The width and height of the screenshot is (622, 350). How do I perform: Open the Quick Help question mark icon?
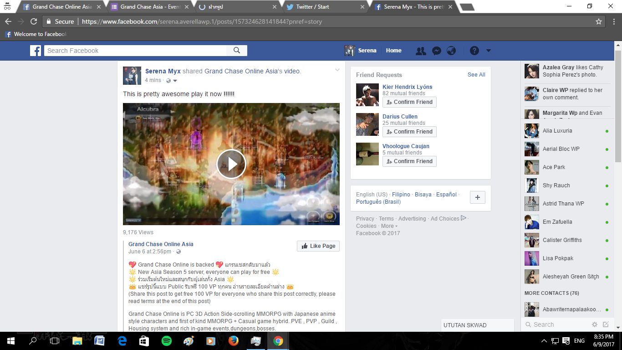(x=474, y=51)
